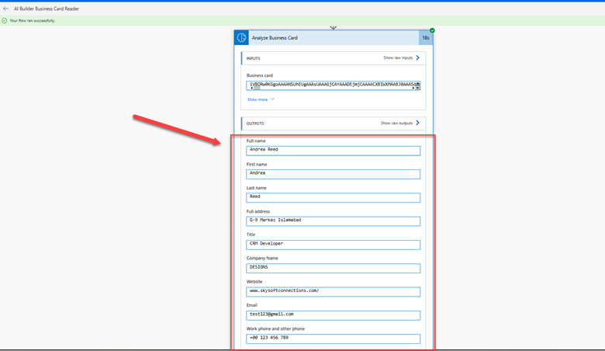
Task: Click the 'Your flow ran successfully.' message
Action: pyautogui.click(x=33, y=20)
